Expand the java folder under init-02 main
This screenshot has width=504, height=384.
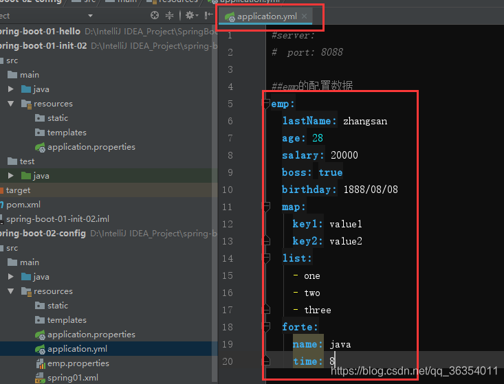click(10, 89)
